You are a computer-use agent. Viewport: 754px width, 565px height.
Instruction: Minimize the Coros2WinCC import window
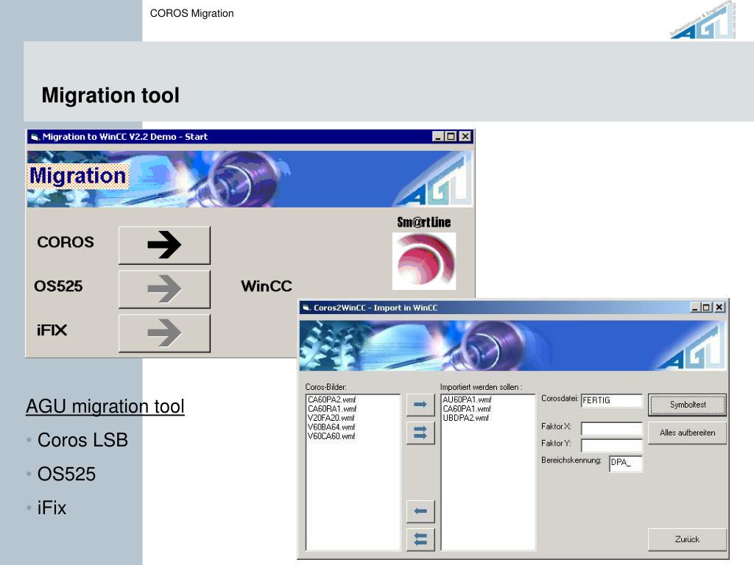click(x=695, y=308)
